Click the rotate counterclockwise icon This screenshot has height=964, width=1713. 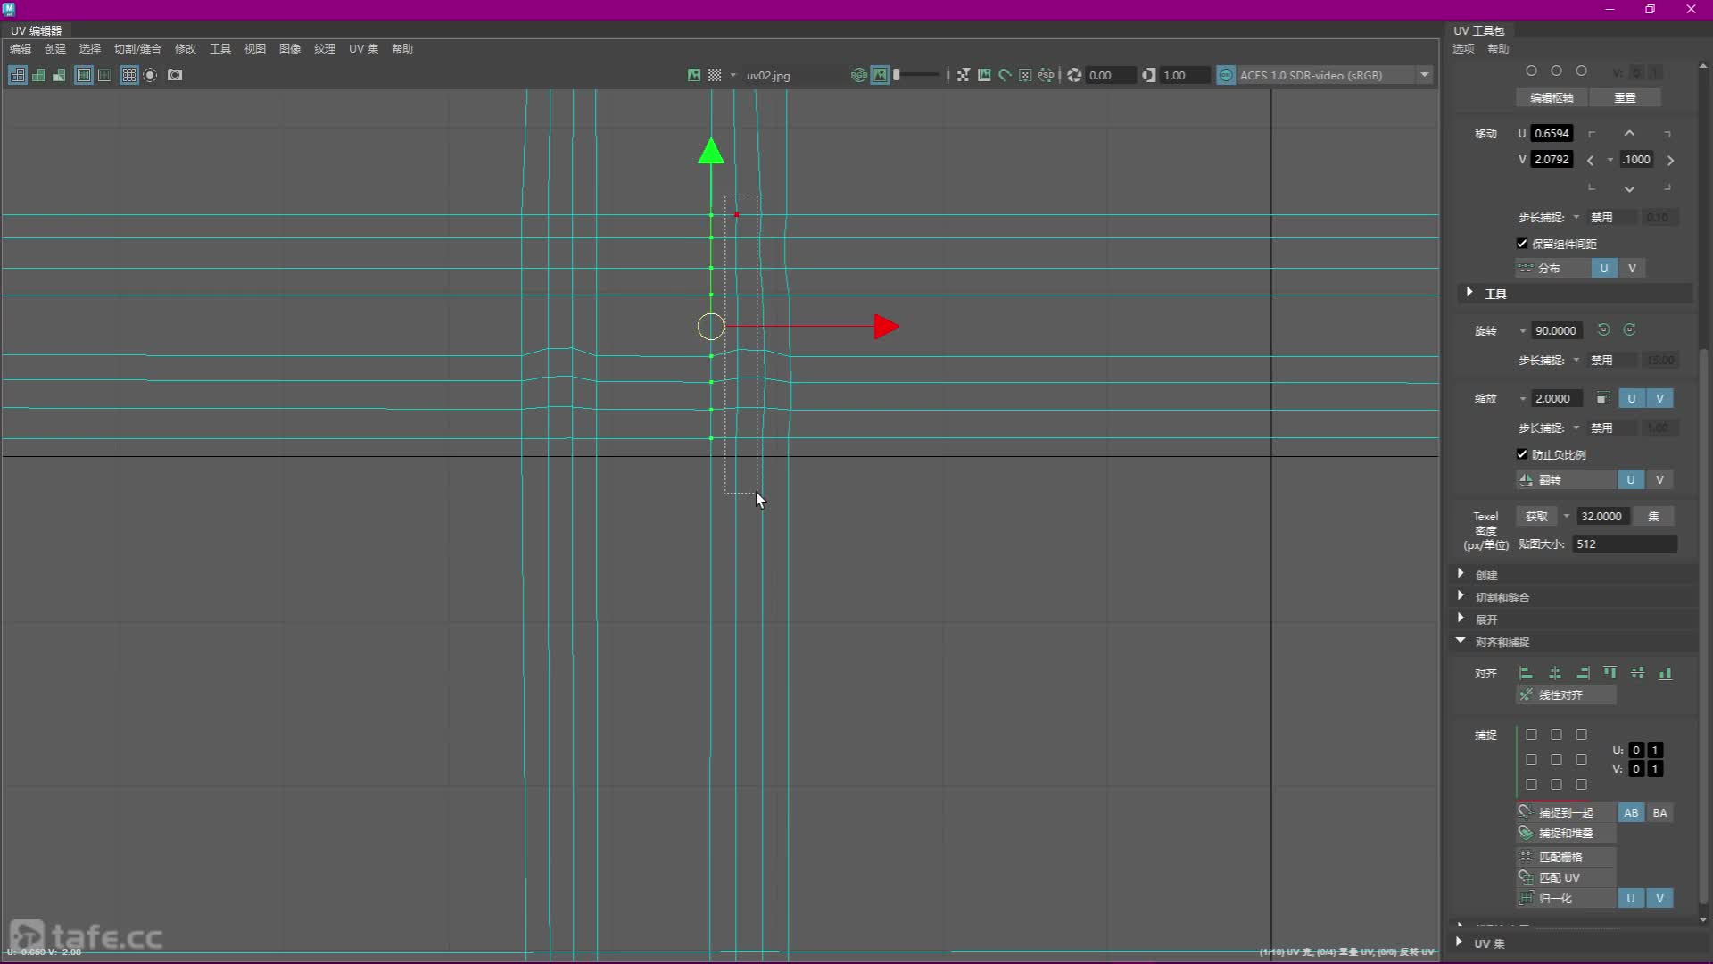[1603, 330]
